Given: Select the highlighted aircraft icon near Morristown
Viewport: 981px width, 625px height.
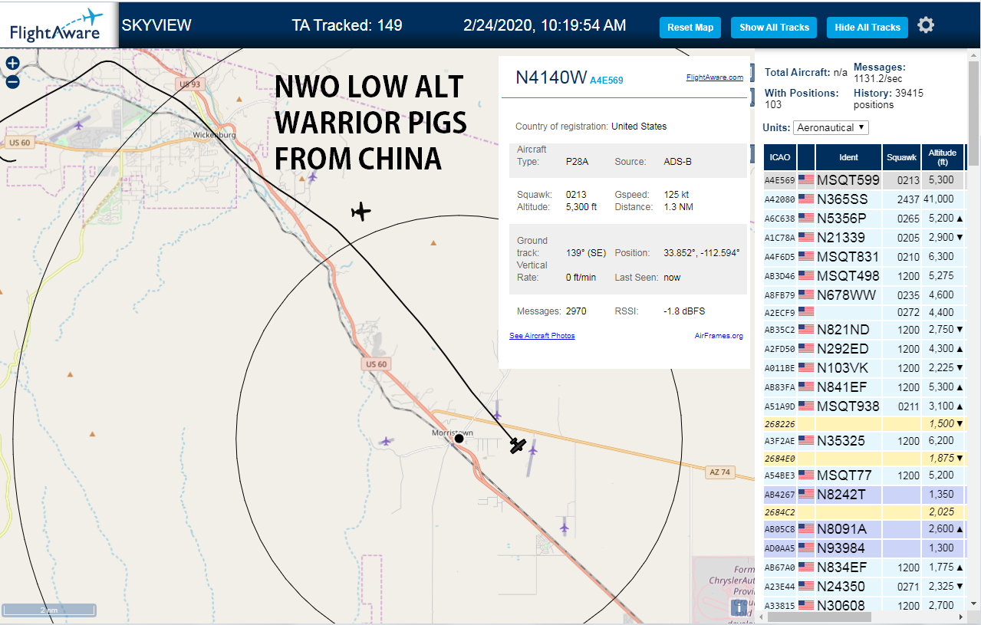Looking at the screenshot, I should [518, 446].
